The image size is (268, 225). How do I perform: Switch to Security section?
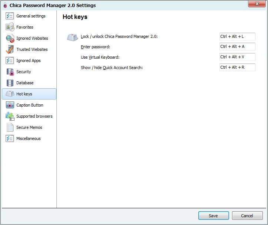24,72
